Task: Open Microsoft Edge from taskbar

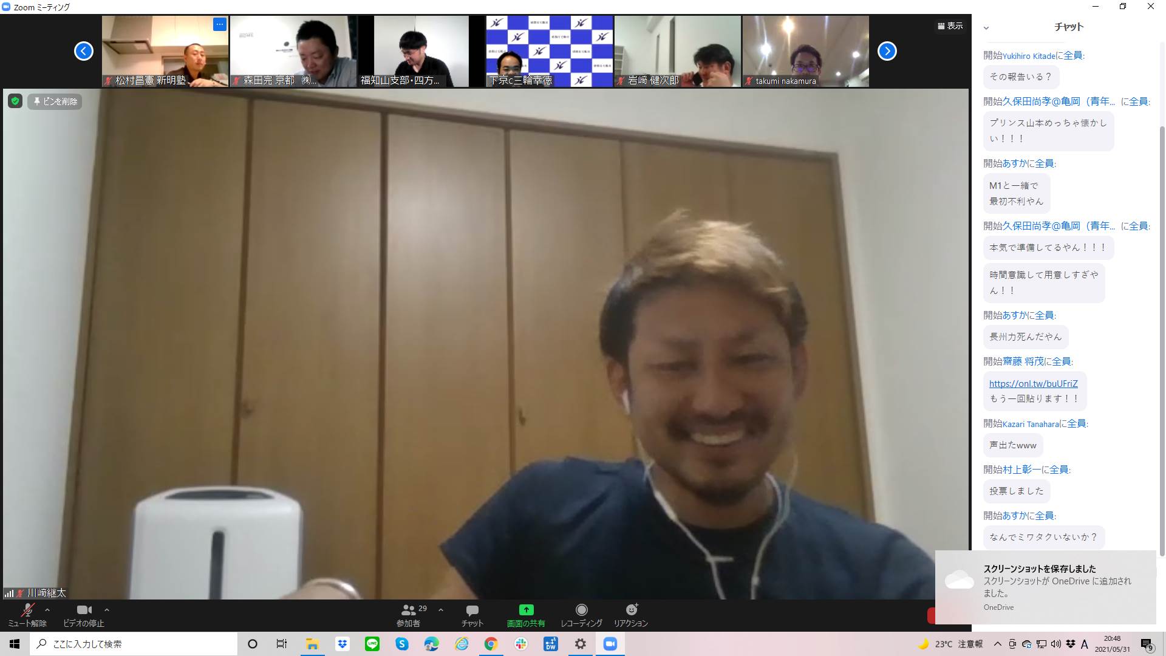Action: 432,644
